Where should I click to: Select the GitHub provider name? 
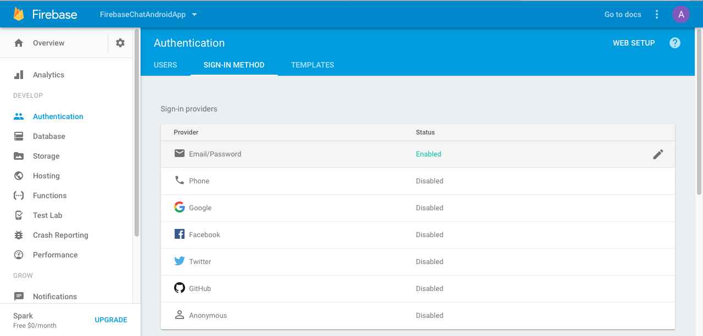tap(200, 289)
